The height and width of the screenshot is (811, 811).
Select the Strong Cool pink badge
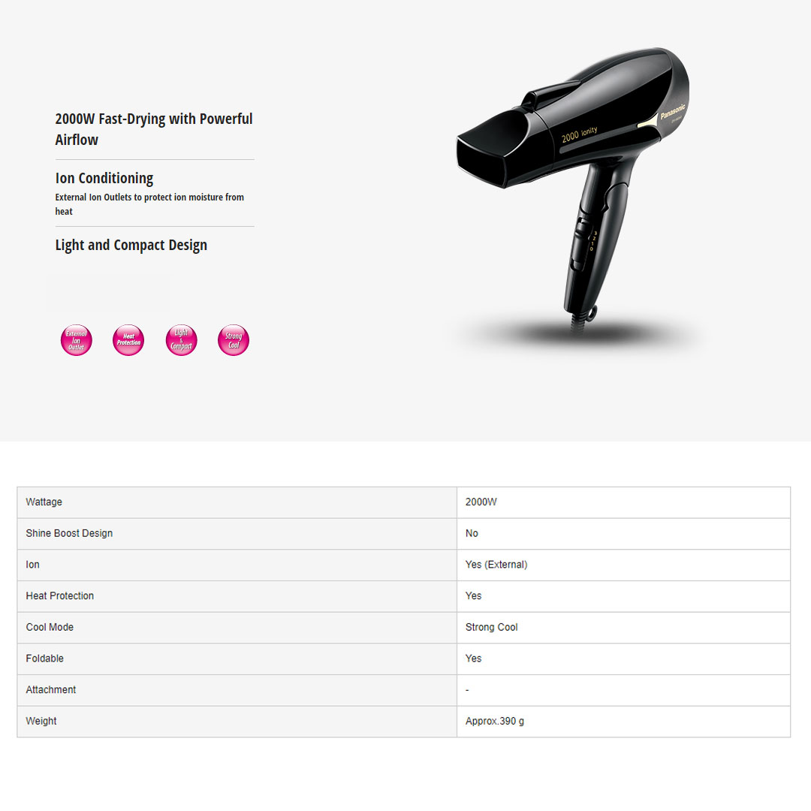click(x=234, y=340)
